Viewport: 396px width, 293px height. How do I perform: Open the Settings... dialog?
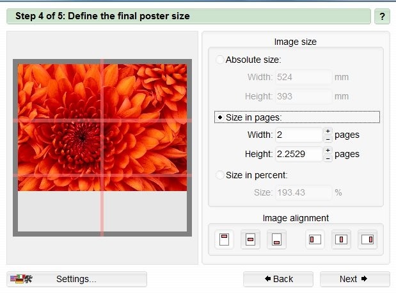(x=76, y=279)
